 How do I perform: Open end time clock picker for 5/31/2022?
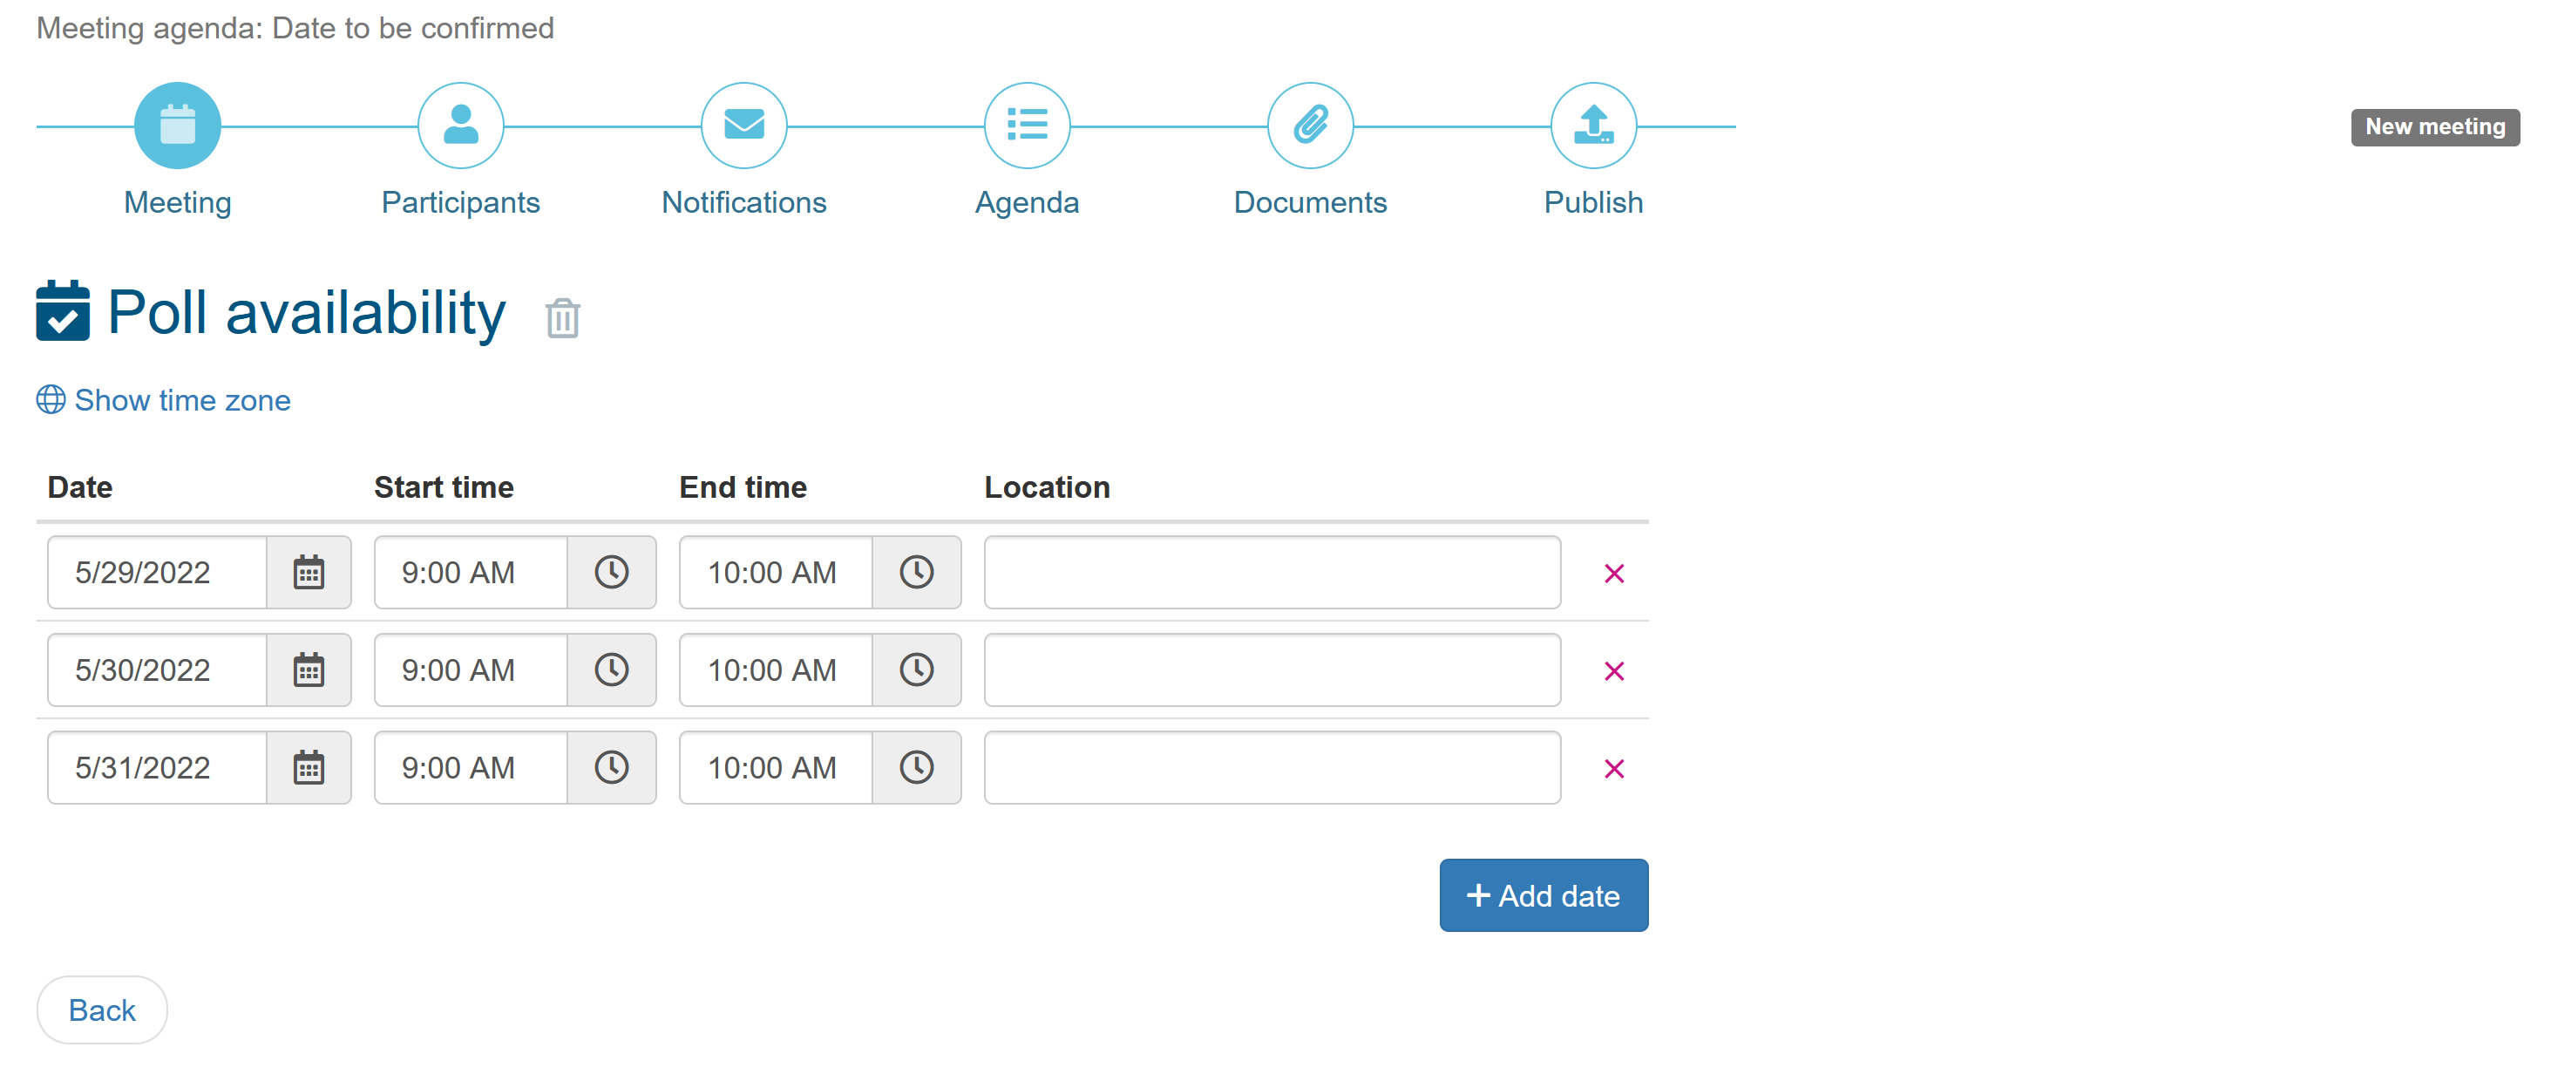(x=917, y=768)
